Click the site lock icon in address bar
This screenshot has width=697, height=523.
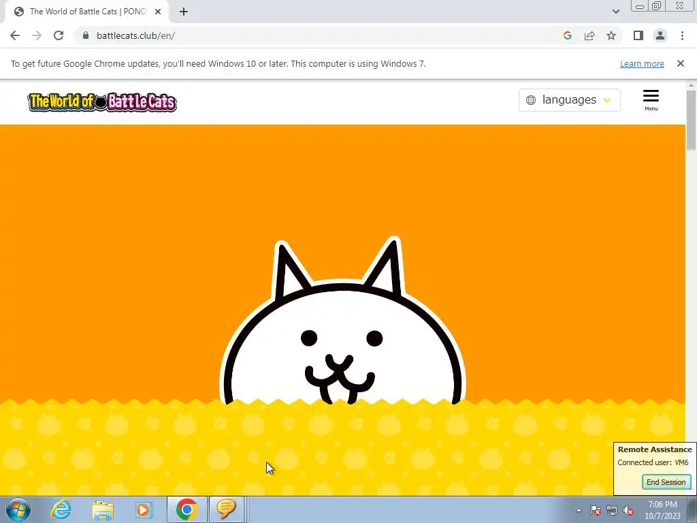86,35
